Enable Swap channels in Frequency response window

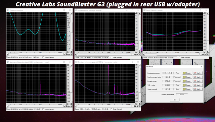pos(43,57)
